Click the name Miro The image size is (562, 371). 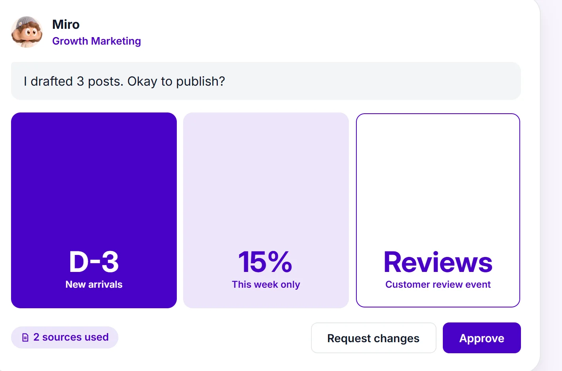click(x=66, y=24)
